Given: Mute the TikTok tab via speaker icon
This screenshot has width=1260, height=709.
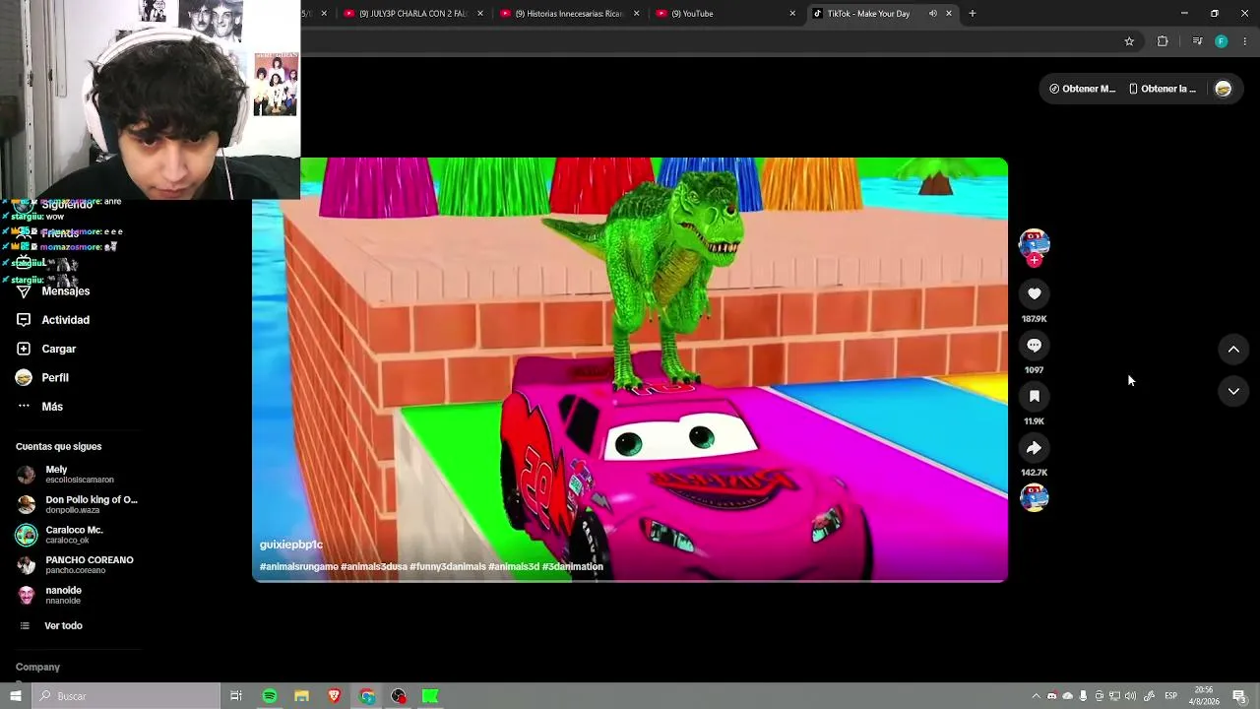Looking at the screenshot, I should (x=932, y=14).
